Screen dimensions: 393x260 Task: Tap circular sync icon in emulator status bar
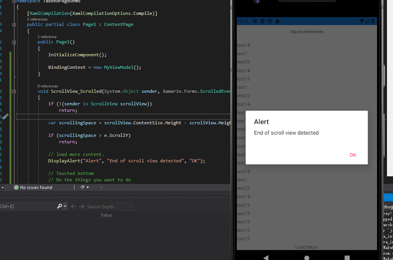click(x=270, y=21)
